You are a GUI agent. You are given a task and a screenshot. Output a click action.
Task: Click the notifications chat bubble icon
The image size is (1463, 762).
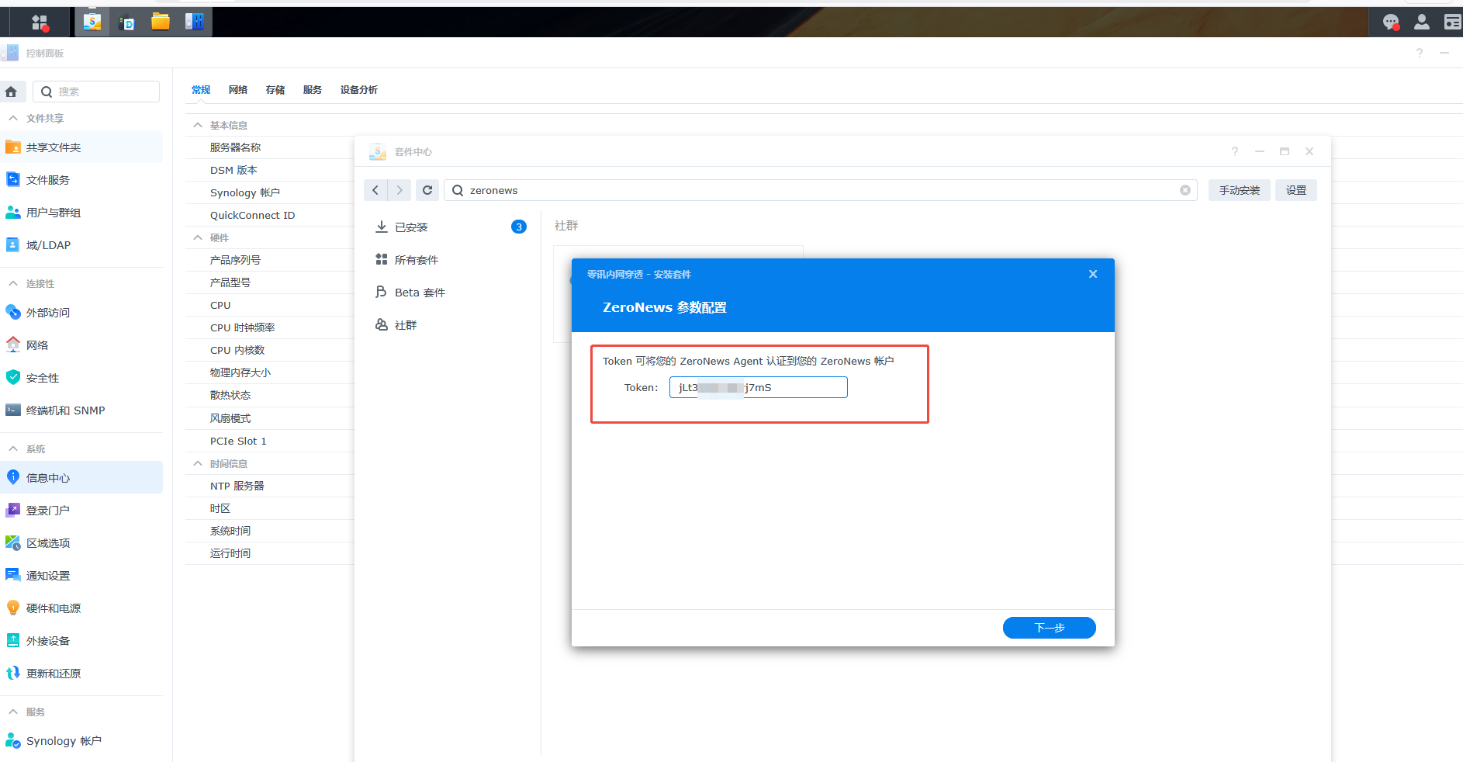tap(1391, 23)
